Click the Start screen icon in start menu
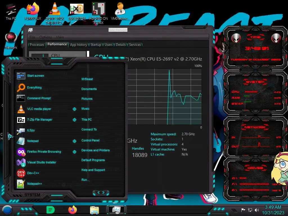Viewport: 288px width, 216px height. tap(21, 76)
